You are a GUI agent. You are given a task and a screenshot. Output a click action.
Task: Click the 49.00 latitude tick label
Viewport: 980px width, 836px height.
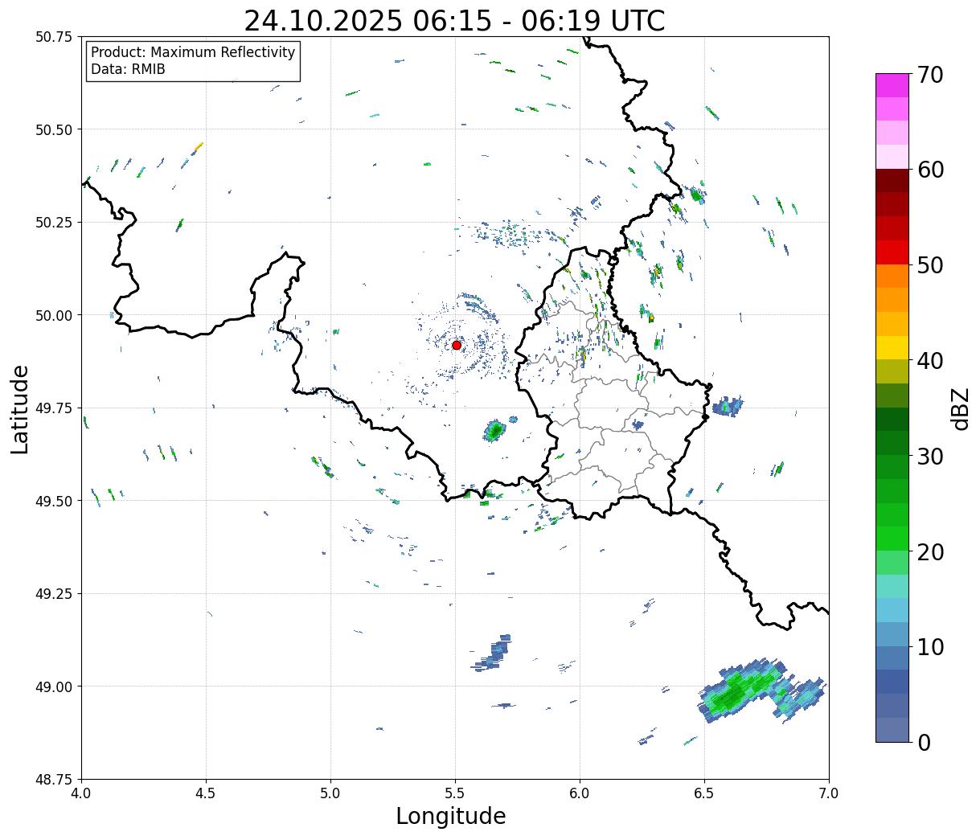tap(54, 686)
